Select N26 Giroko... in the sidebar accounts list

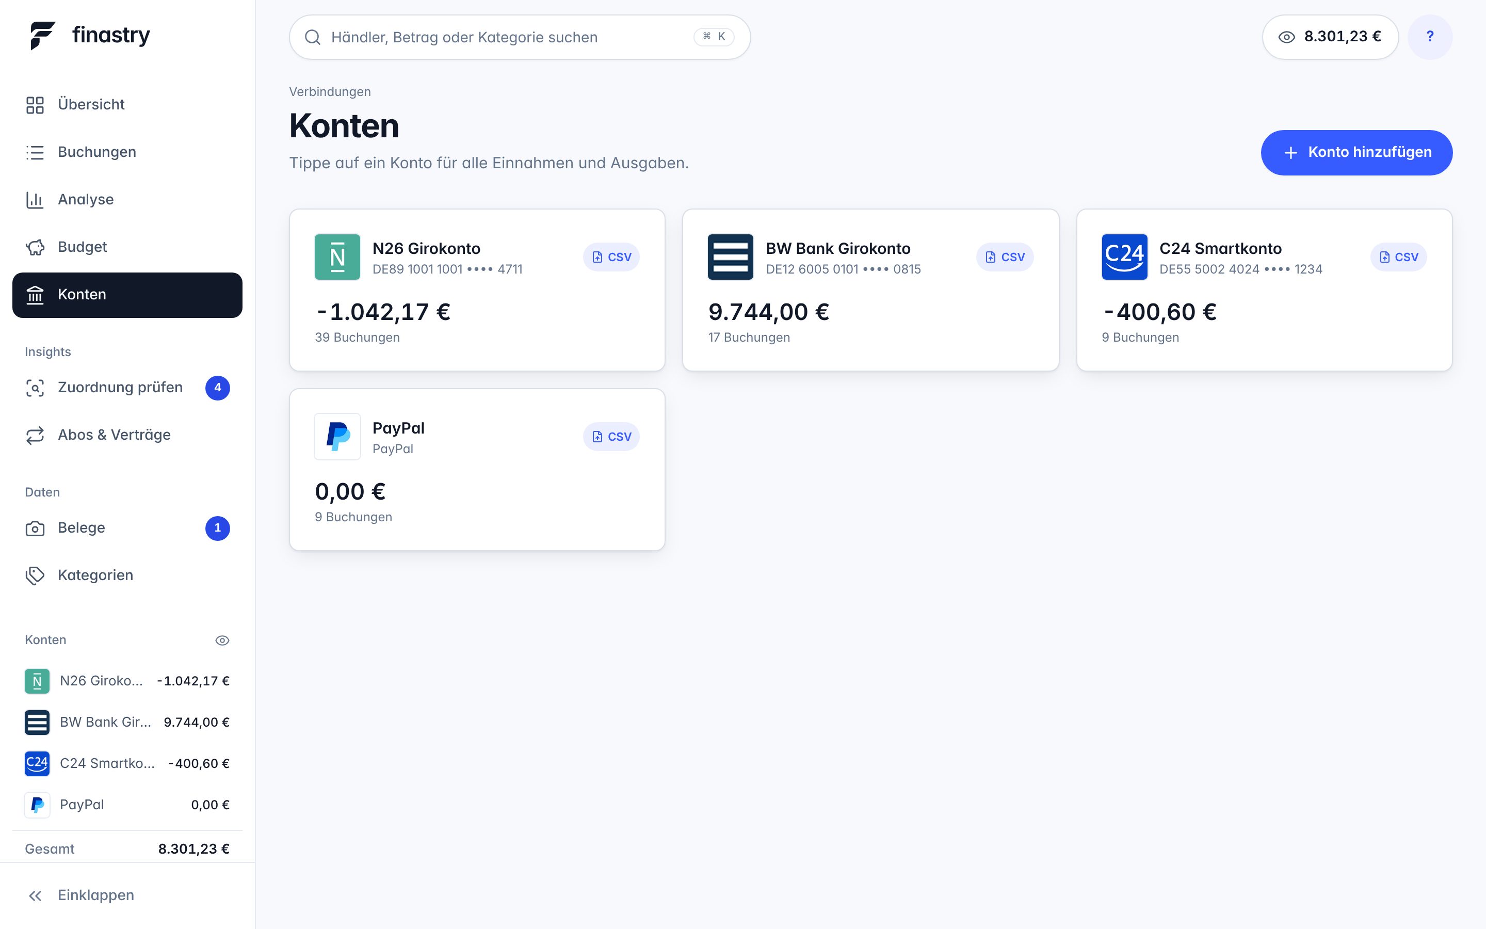[127, 681]
